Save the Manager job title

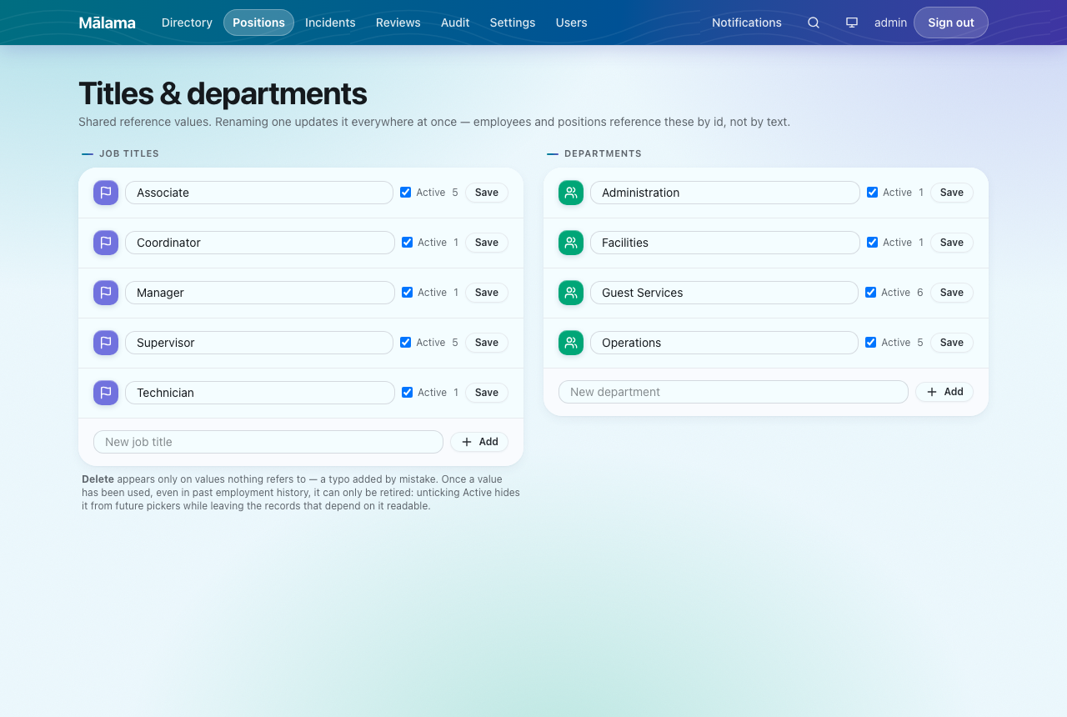(x=487, y=293)
